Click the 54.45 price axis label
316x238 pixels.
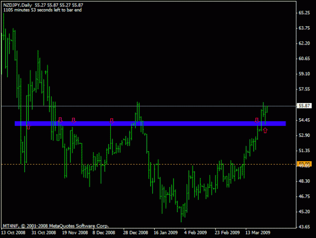[304, 120]
